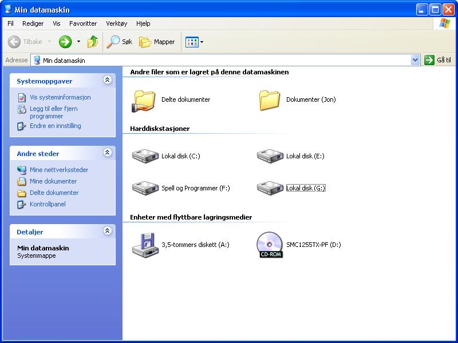Open the Dokumenter (Jon) folder
This screenshot has height=343, width=458.
point(270,100)
